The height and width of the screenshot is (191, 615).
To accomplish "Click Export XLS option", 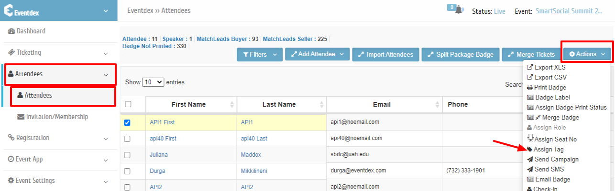I will click(x=546, y=68).
